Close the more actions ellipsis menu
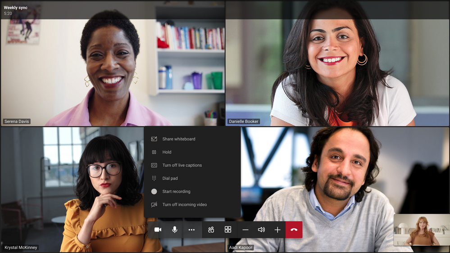The image size is (450, 253). click(x=191, y=230)
